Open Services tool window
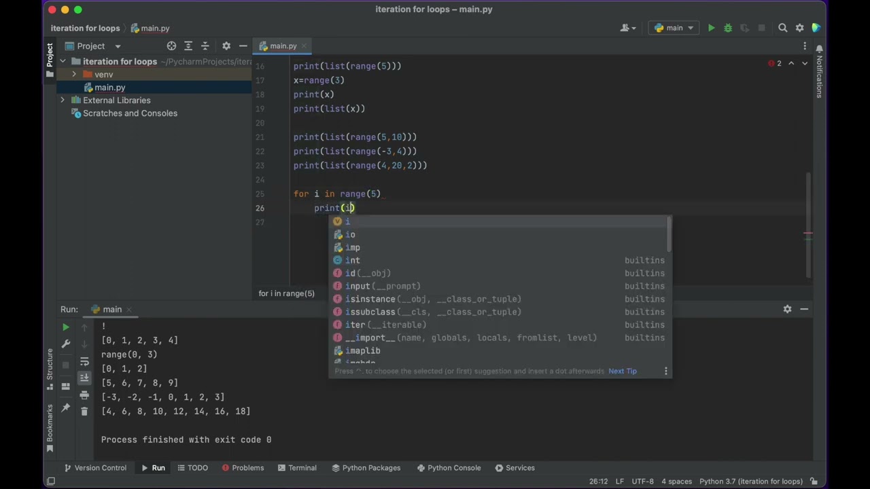Viewport: 870px width, 489px height. 515,468
